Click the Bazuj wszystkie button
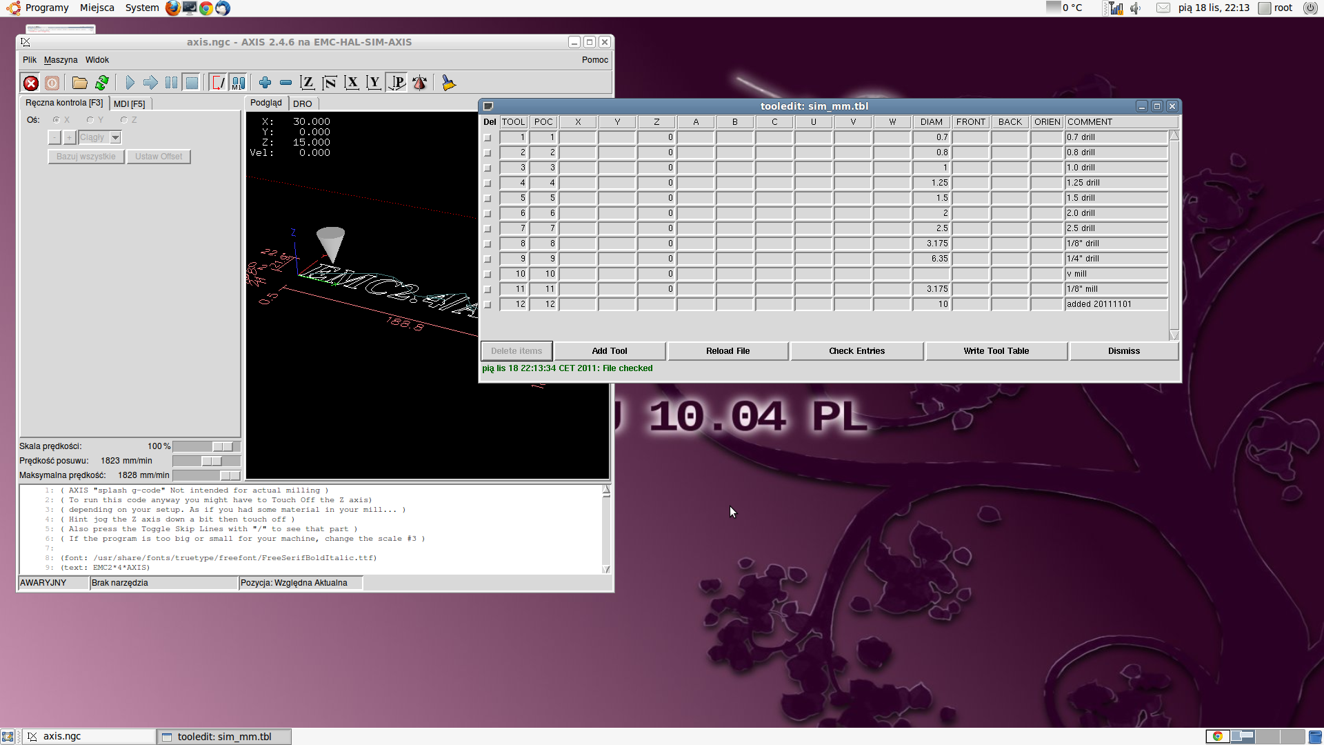Image resolution: width=1324 pixels, height=745 pixels. [x=86, y=157]
